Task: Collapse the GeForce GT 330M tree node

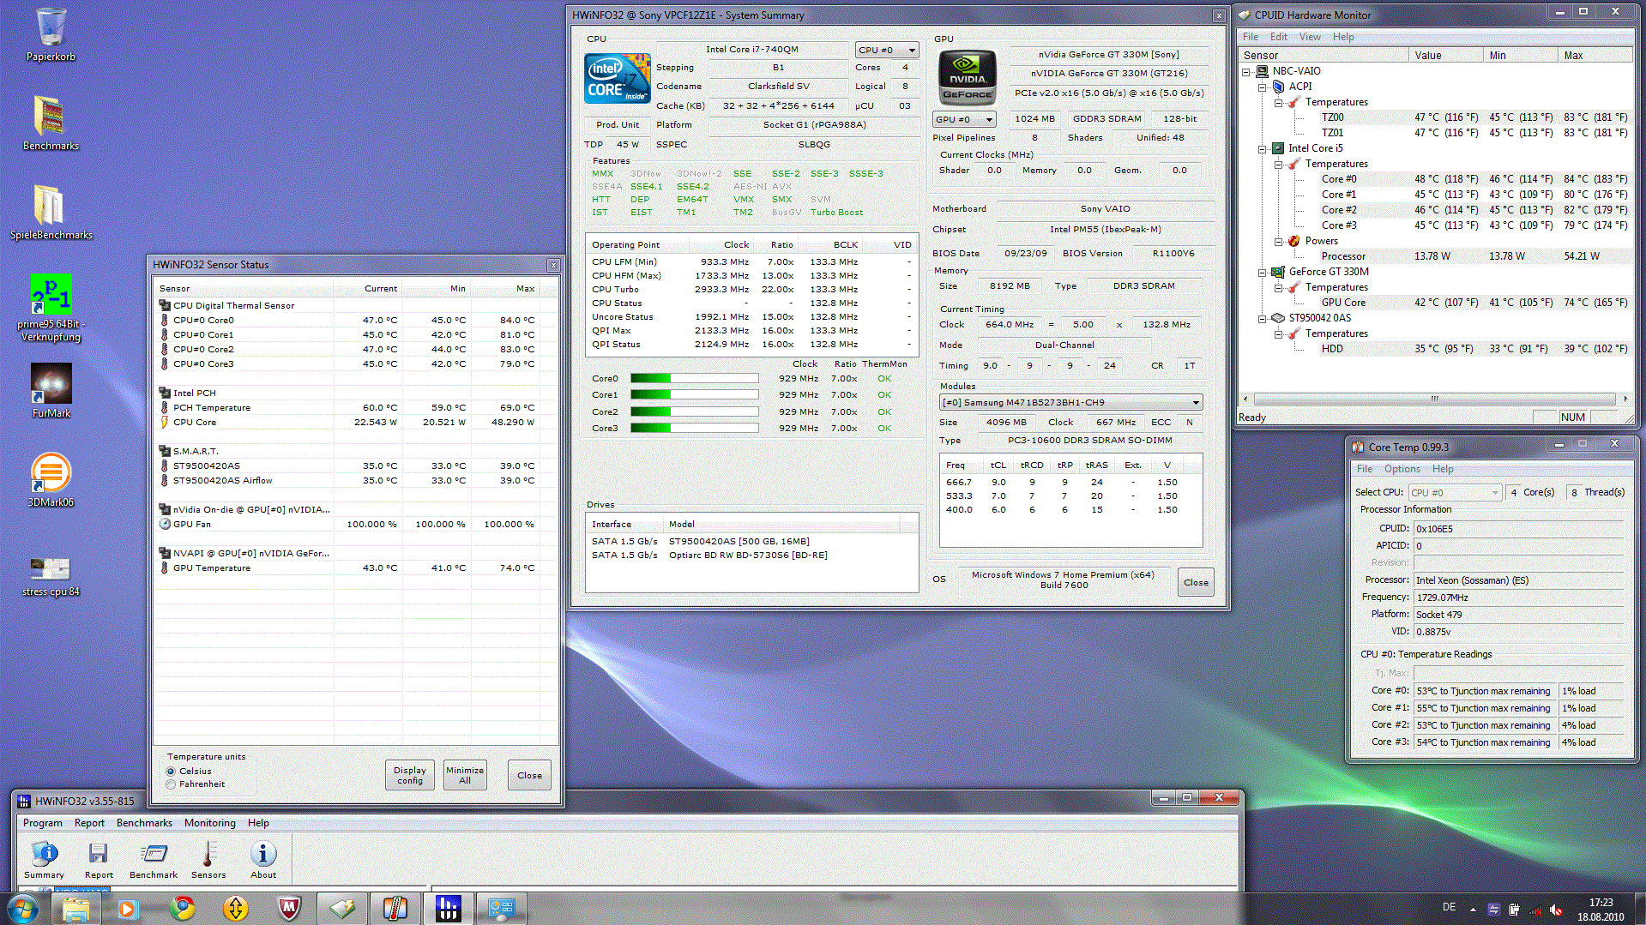Action: click(x=1262, y=272)
